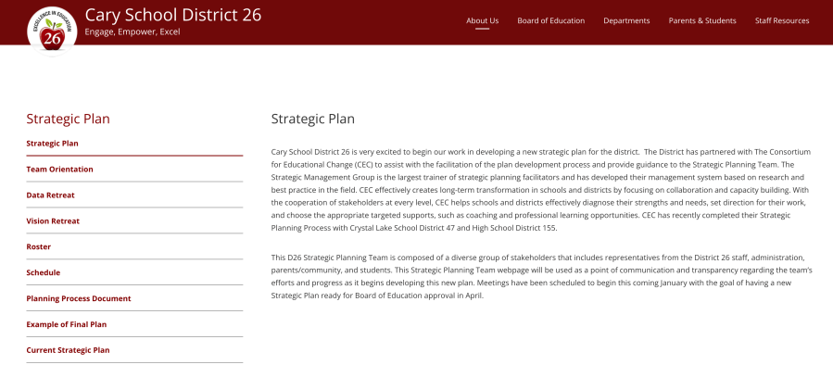Image resolution: width=833 pixels, height=390 pixels.
Task: Click the Strategic Plan sidebar heading
Action: [68, 119]
